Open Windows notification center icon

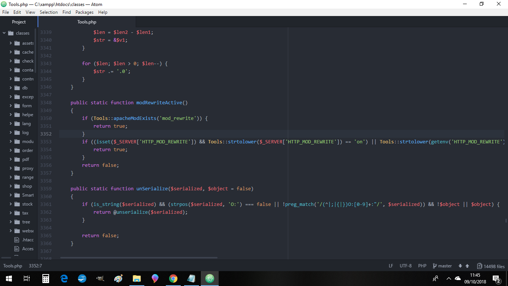tap(496, 278)
